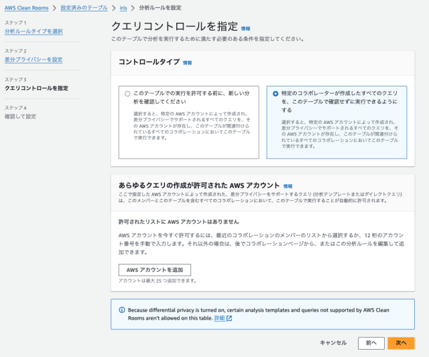Screen dimensions: 429x357
Task: Click current step クエリコントロールを指定 in sidebar
Action: (x=36, y=88)
